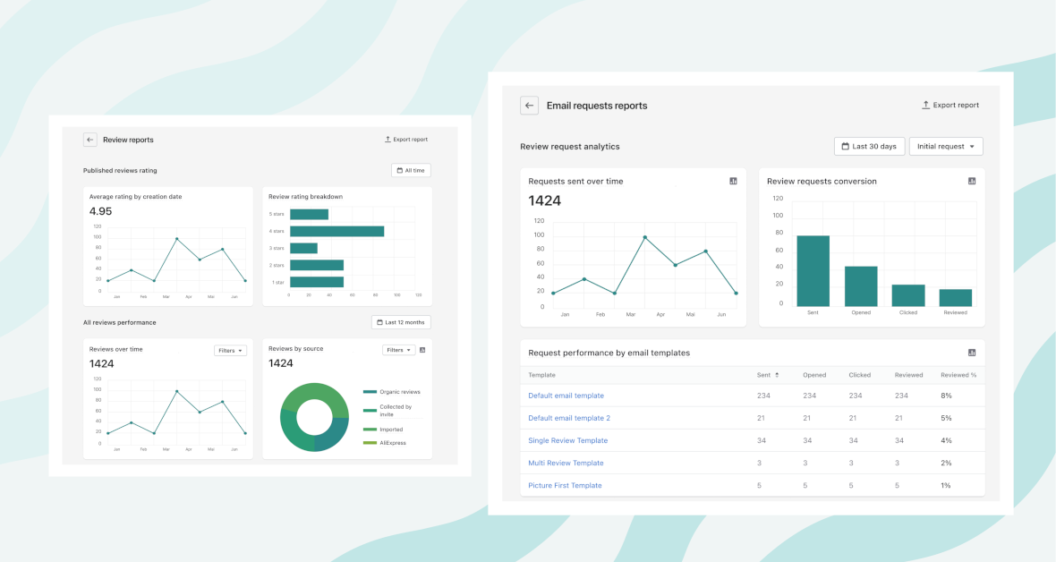Open the Initial request dropdown
Image resolution: width=1056 pixels, height=562 pixels.
click(946, 146)
